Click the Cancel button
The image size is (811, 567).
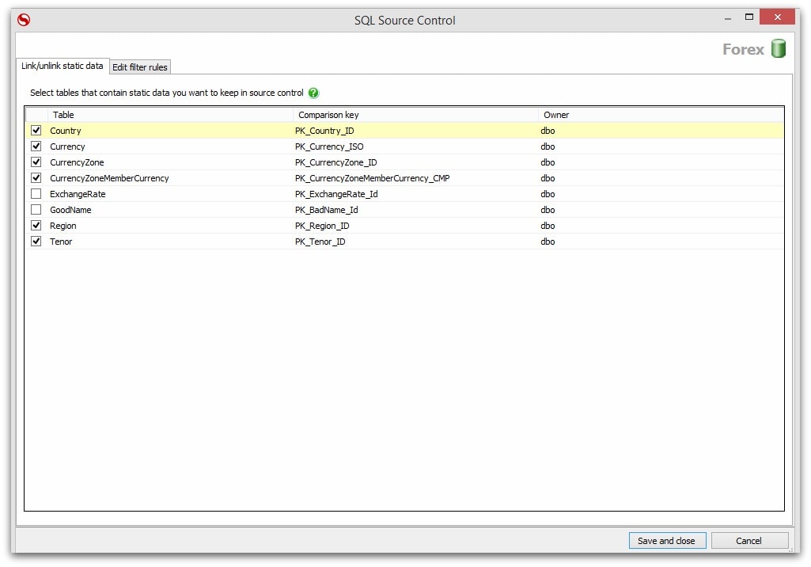748,540
